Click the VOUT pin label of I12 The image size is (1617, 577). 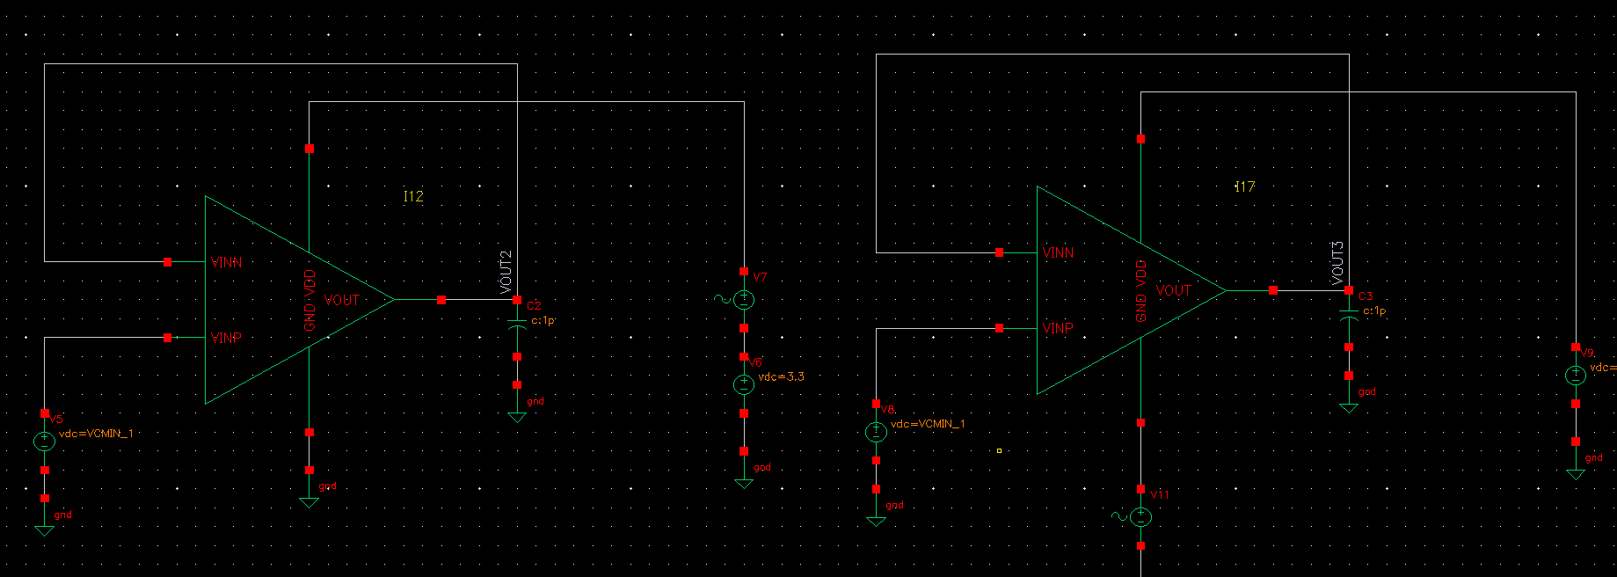(x=342, y=300)
